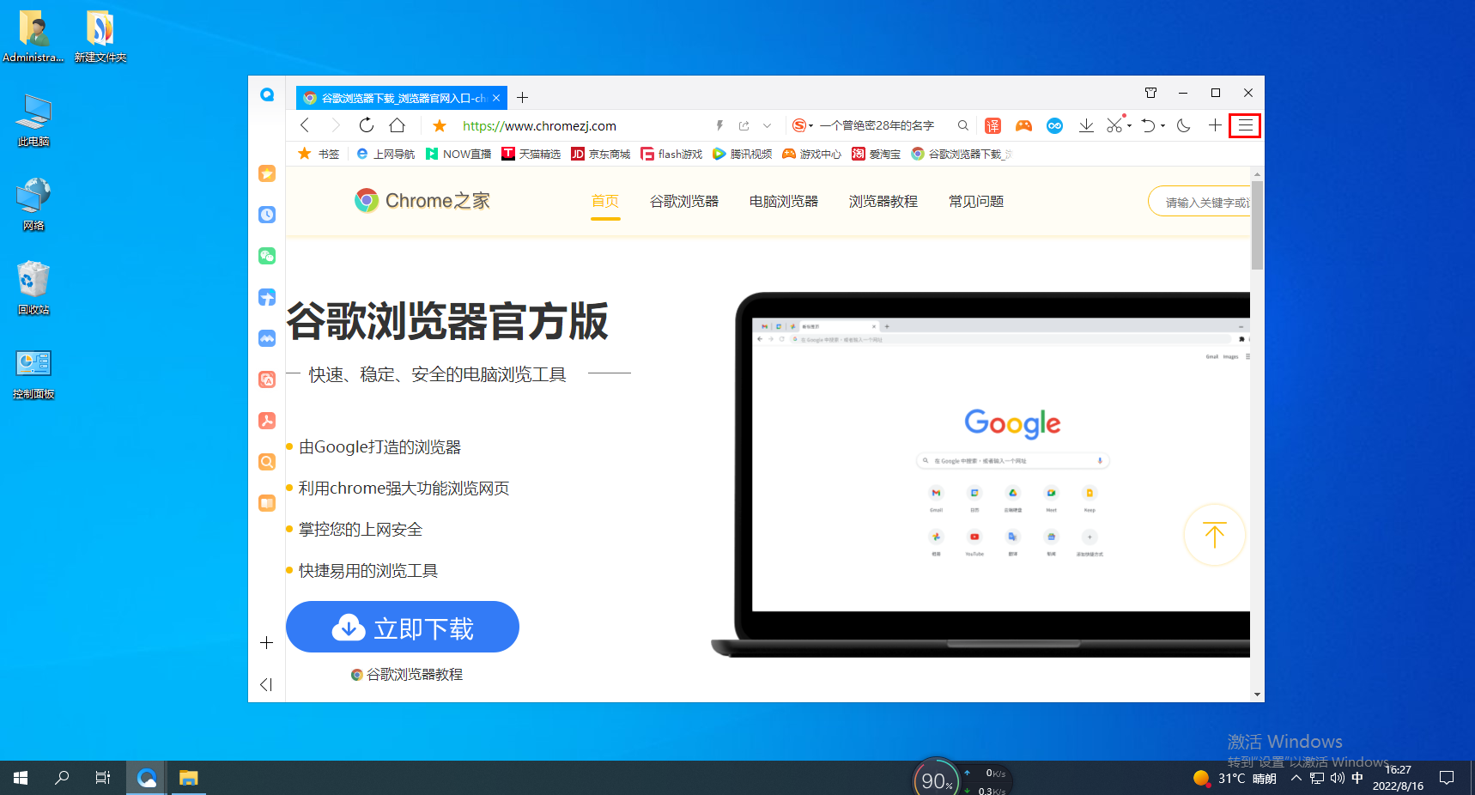Open the game controller toolbar icon
Screen dimensions: 1475x795
[x=1023, y=126]
